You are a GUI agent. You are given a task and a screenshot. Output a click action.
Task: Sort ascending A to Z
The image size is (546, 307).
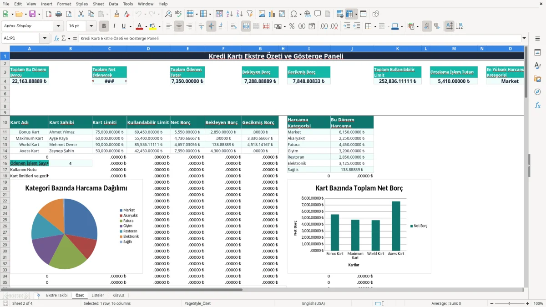(230, 14)
